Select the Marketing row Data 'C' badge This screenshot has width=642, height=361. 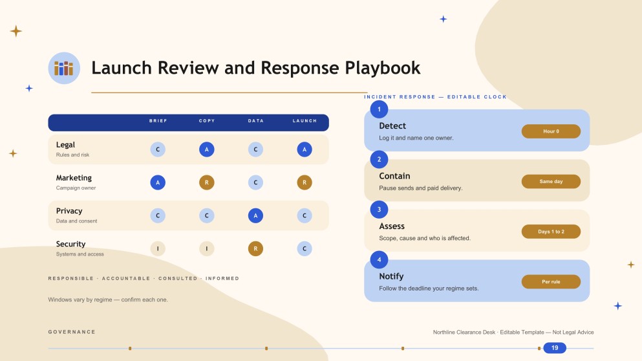point(255,182)
